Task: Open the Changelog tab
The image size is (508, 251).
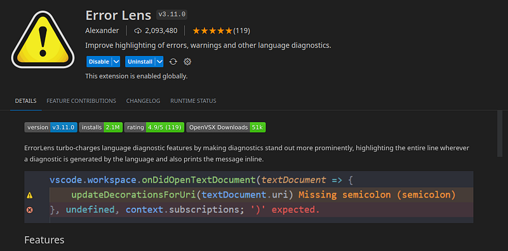Action: click(144, 101)
